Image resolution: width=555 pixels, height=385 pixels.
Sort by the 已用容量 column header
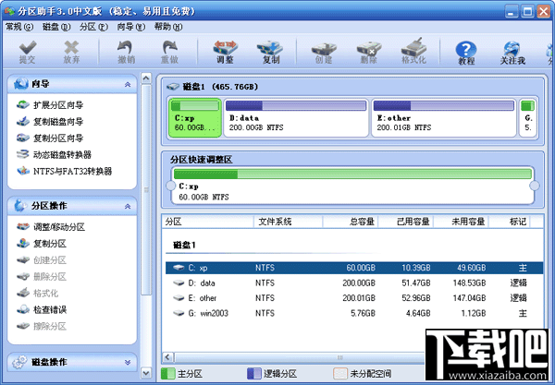pyautogui.click(x=406, y=222)
